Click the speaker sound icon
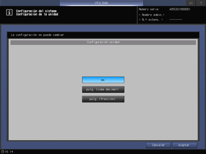Viewport: 206px width, 154px height. [x=191, y=3]
